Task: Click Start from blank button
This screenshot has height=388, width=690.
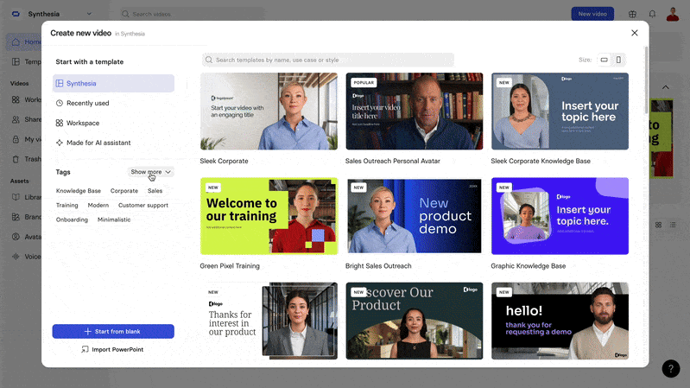Action: 113,332
